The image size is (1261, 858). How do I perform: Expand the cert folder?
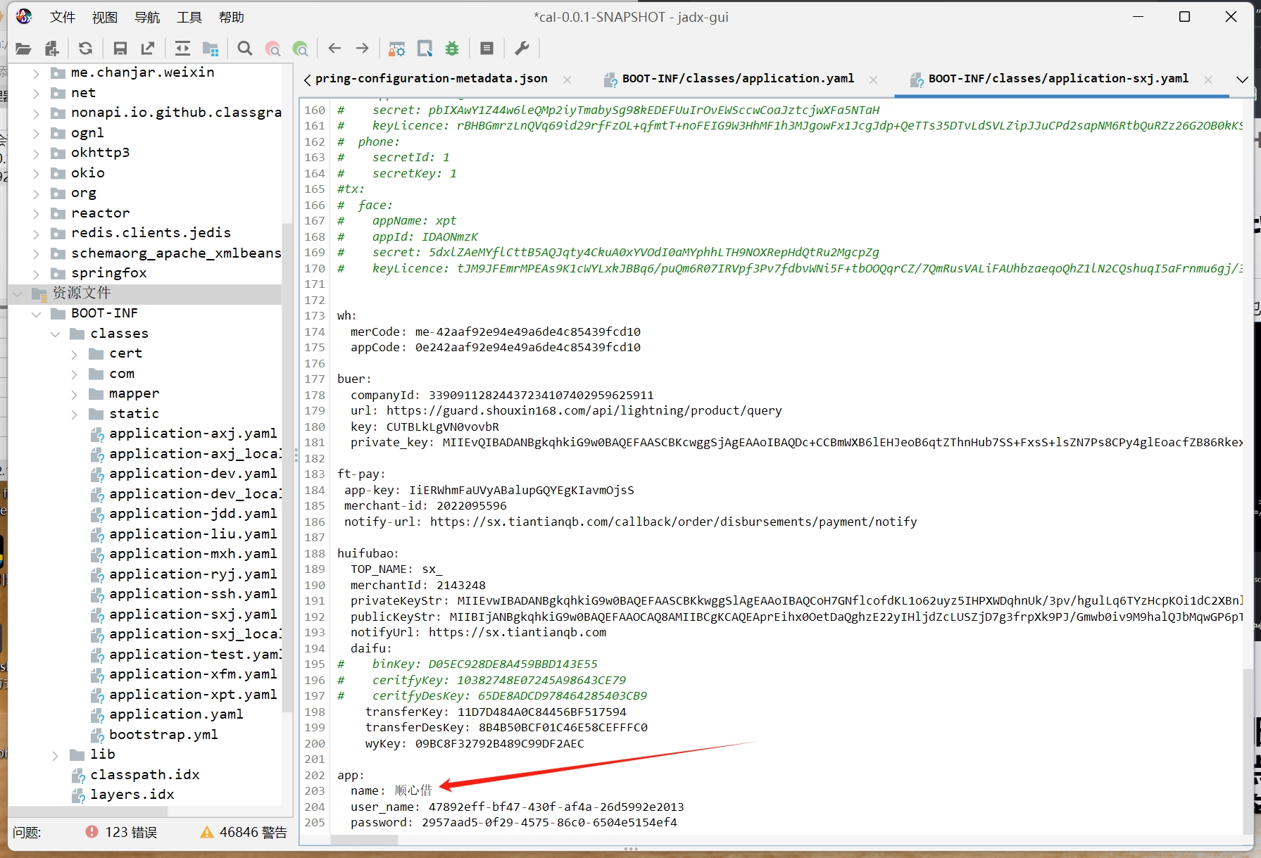(x=74, y=354)
